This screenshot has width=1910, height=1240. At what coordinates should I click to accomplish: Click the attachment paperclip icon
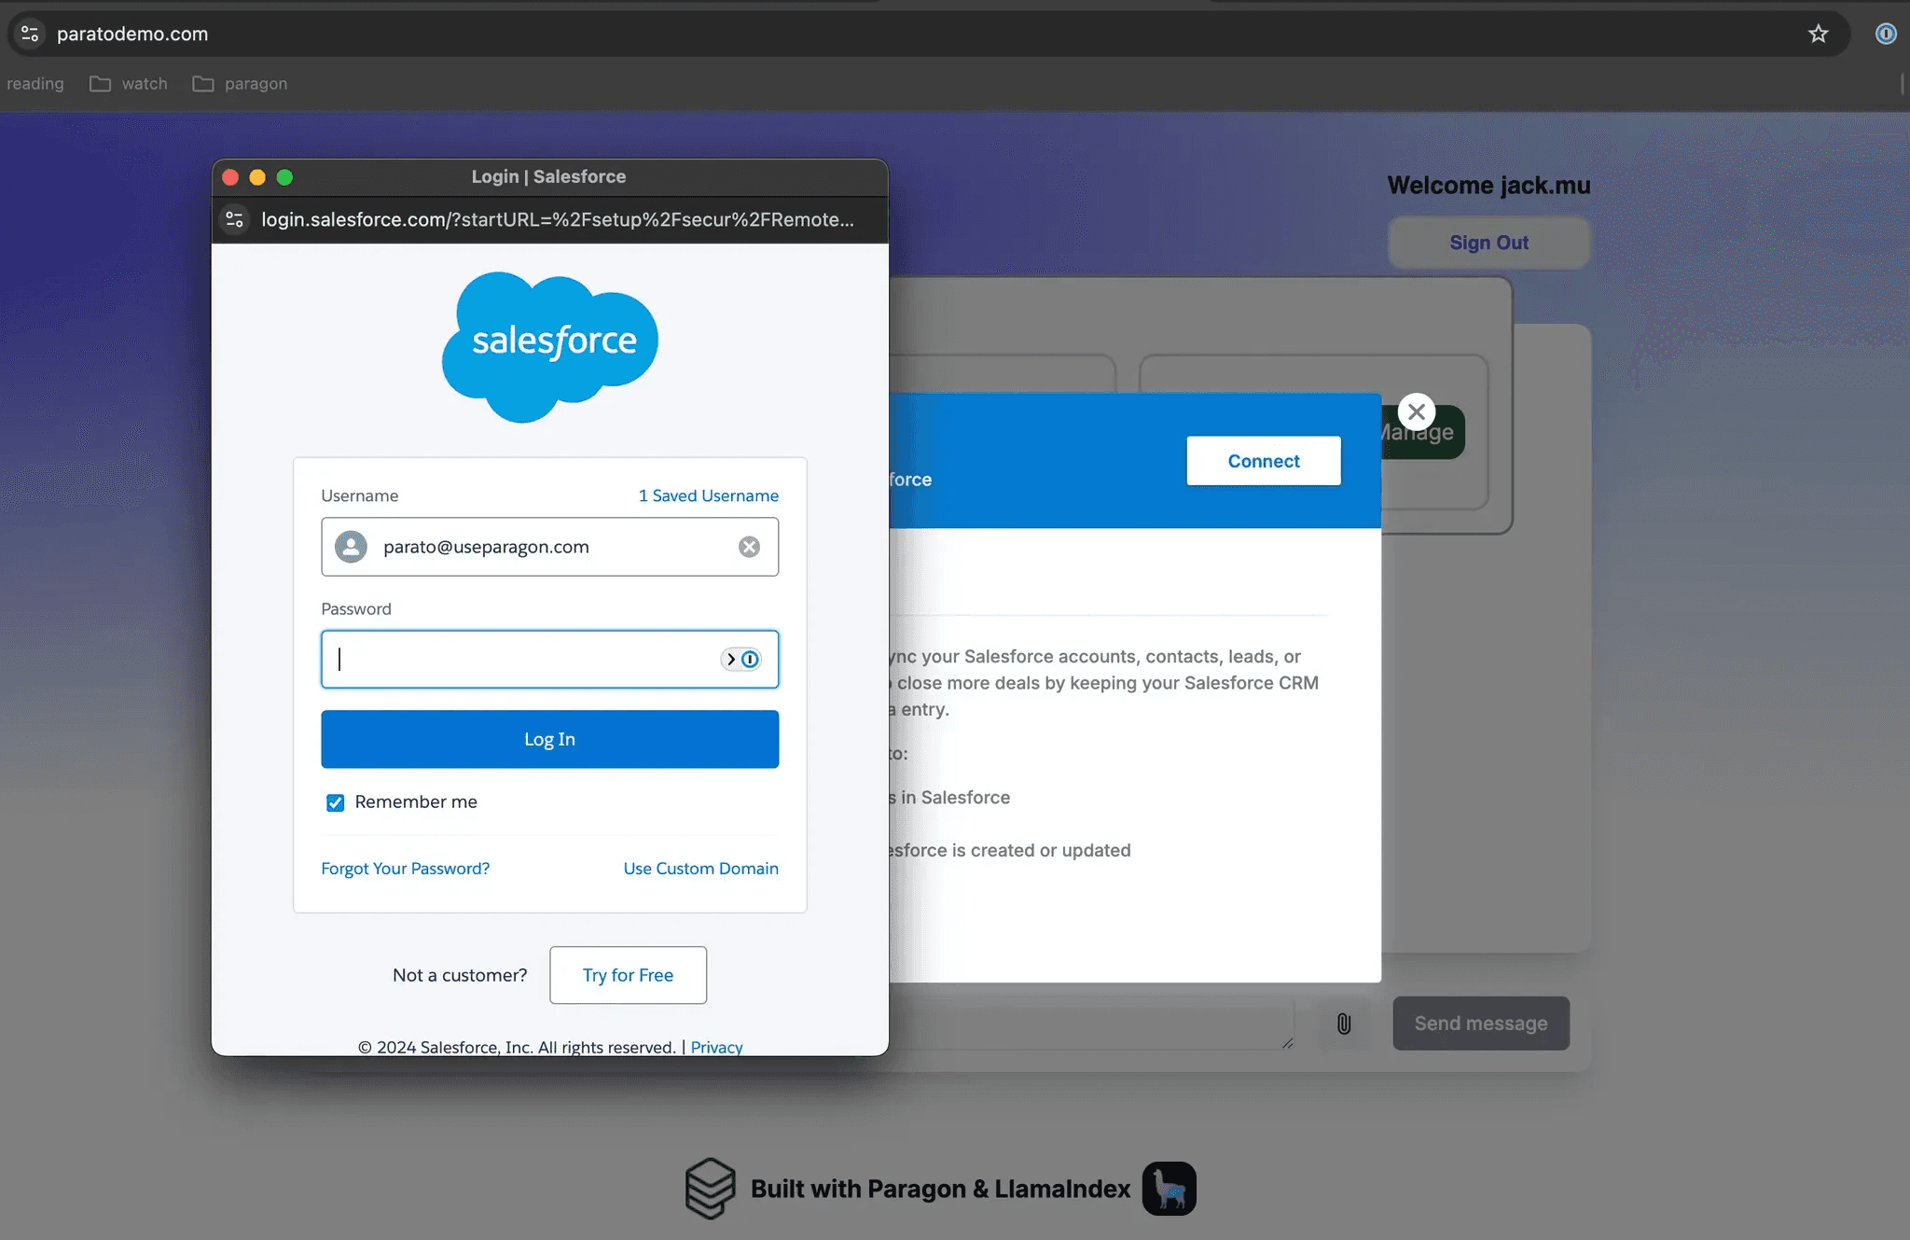click(x=1343, y=1024)
